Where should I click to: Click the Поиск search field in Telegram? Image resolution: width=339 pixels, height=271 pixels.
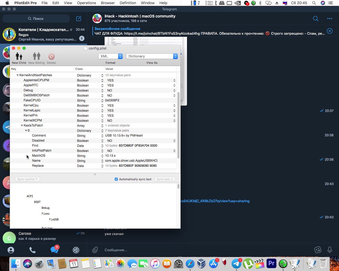click(36, 19)
